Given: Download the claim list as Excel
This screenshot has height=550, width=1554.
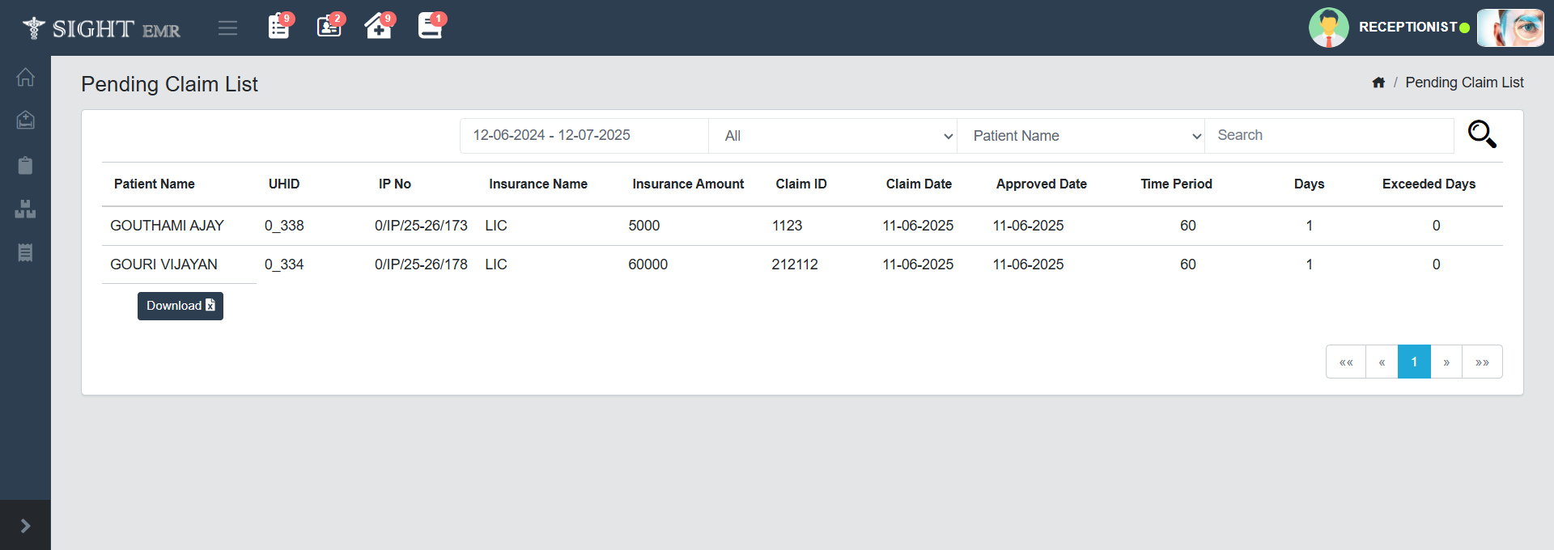Looking at the screenshot, I should (x=180, y=306).
